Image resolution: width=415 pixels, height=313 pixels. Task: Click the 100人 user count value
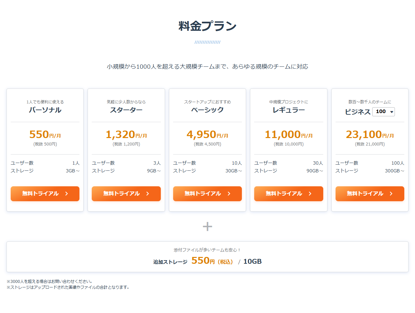[398, 163]
